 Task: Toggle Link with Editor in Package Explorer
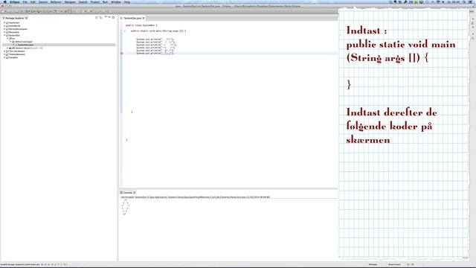coord(101,18)
